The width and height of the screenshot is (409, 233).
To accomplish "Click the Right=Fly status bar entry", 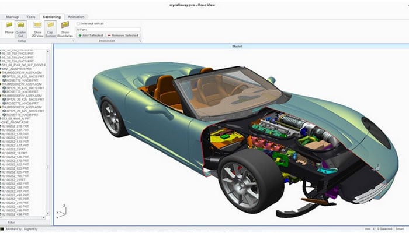I will 30,229.
